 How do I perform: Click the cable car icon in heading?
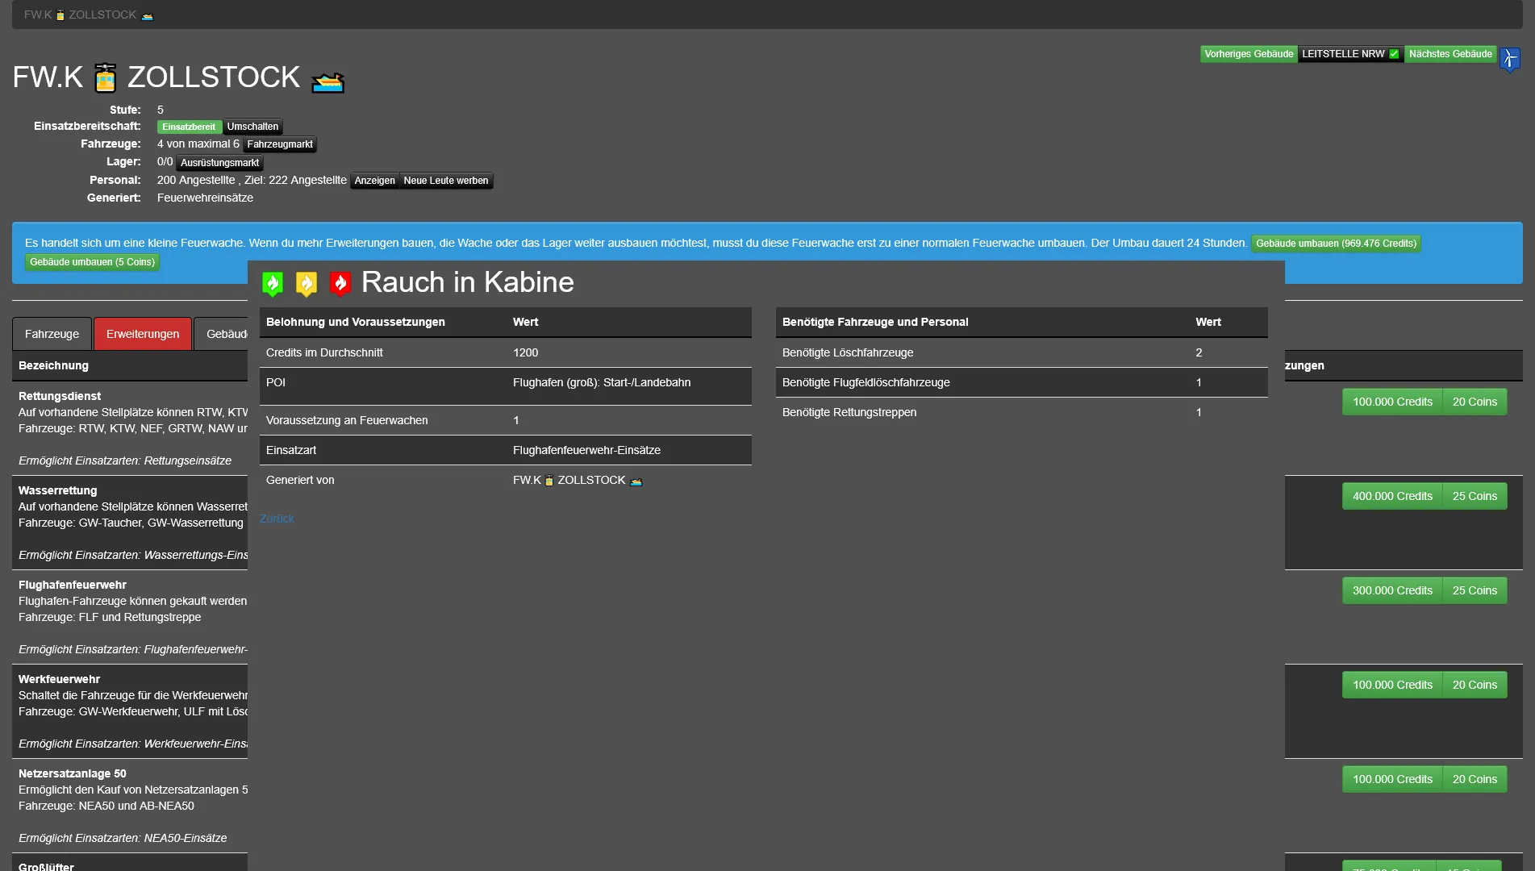point(106,78)
